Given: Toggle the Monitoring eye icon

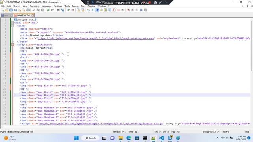Looking at the screenshot, I should 123,10.
